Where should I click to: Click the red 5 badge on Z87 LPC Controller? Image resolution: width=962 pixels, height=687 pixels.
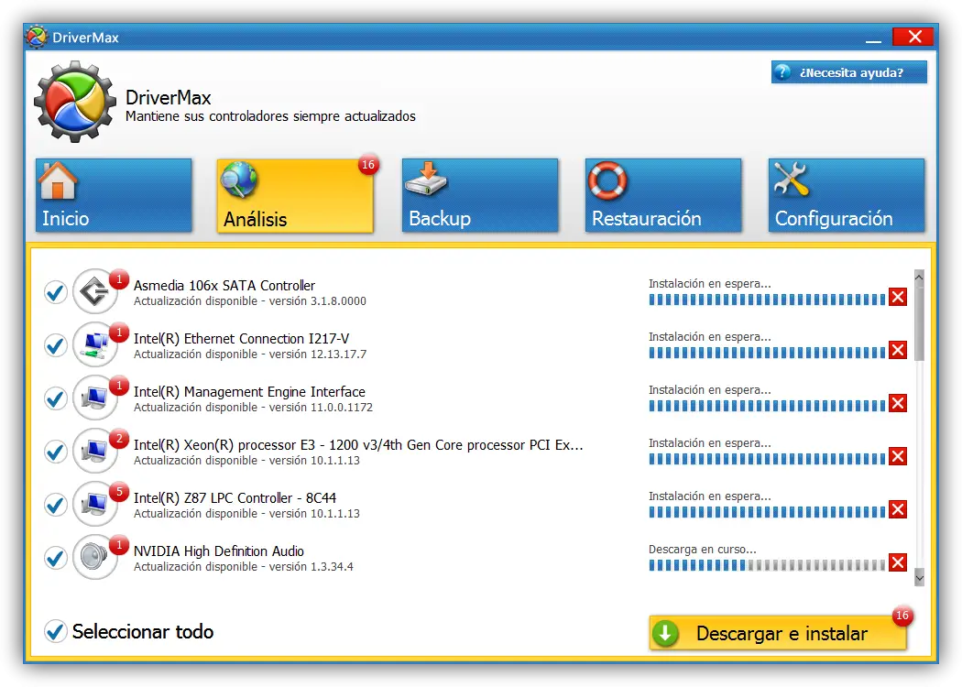pos(119,492)
